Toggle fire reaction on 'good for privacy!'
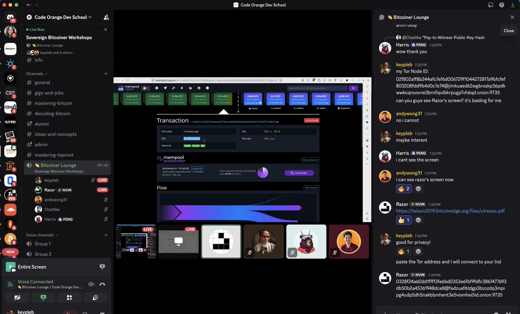 coord(404,251)
